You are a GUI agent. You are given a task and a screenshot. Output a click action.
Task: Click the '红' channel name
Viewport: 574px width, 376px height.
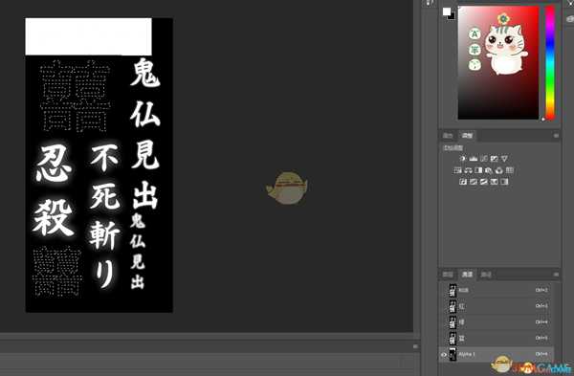[x=462, y=306]
